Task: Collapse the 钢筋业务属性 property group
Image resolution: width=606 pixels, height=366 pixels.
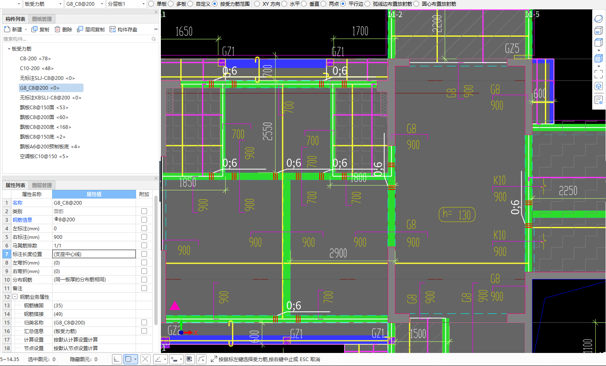Action: pos(15,297)
